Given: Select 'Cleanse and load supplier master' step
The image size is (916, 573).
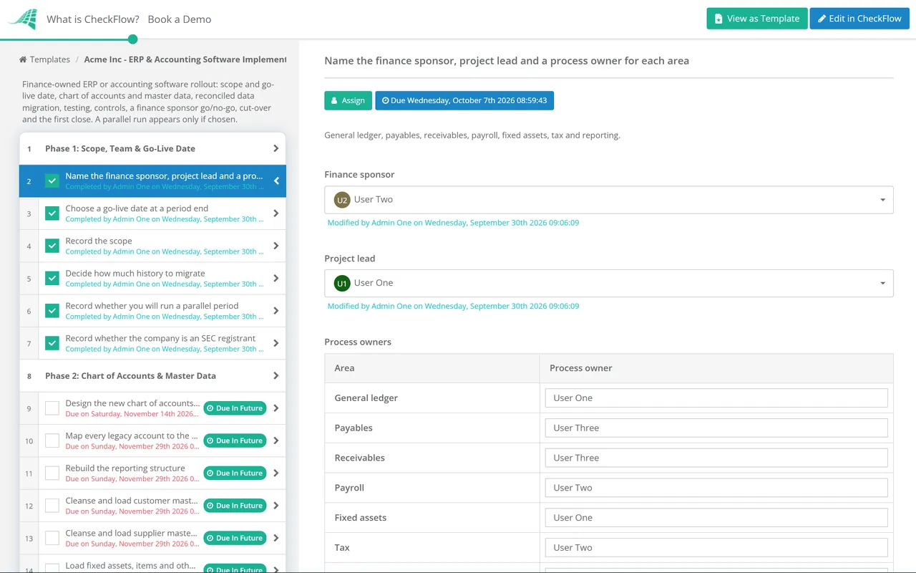Looking at the screenshot, I should [152, 538].
